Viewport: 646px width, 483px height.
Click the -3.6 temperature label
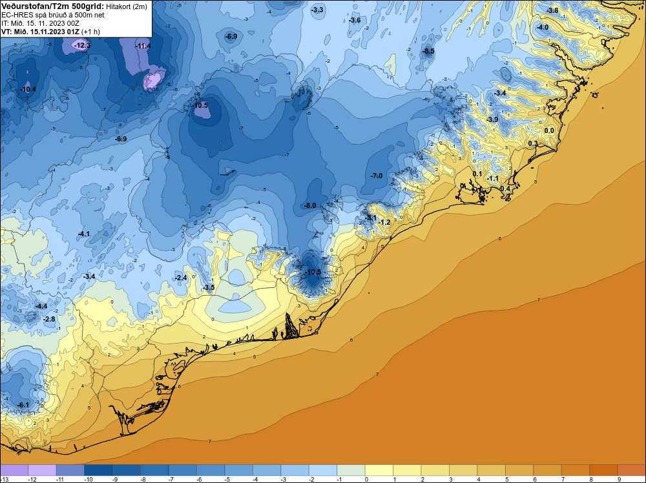354,20
